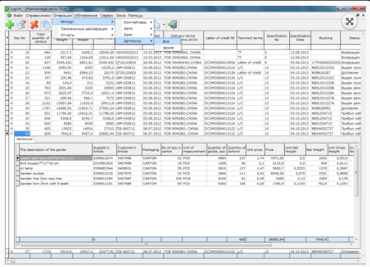Choose Архив under Артикулы submenu

(x=168, y=48)
